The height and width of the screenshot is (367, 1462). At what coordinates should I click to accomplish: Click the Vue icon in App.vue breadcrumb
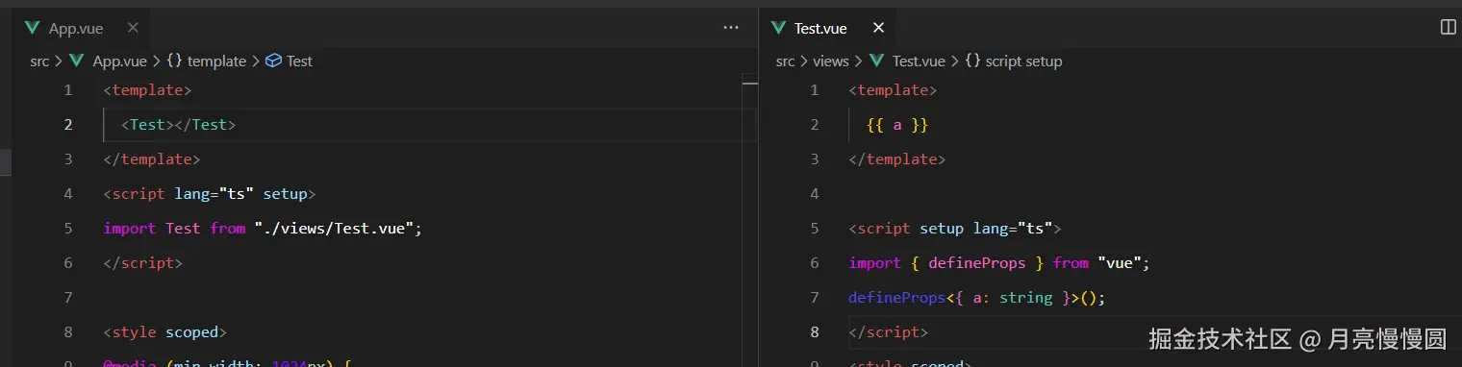78,61
